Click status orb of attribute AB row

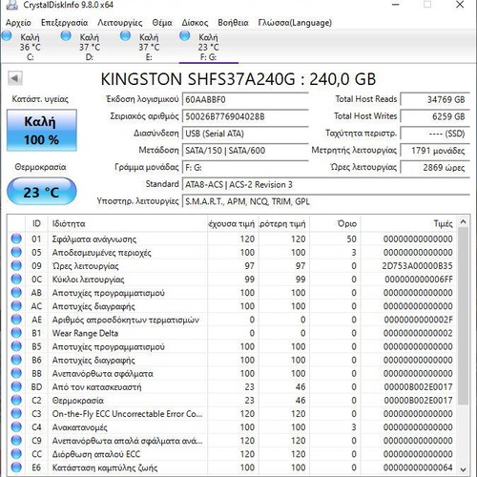click(16, 293)
